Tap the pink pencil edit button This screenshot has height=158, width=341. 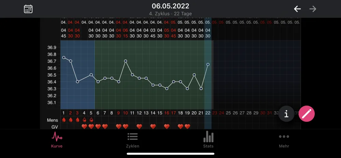307,114
